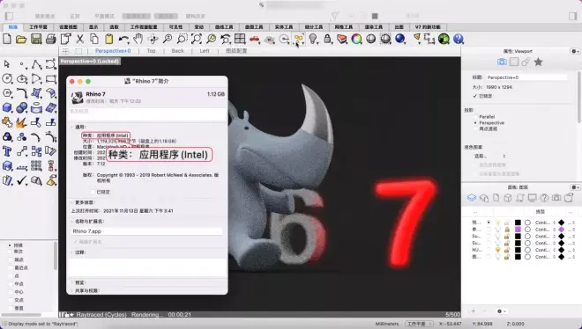Click the blue Help question mark icon
Viewport: 582px width, 329px height.
(459, 39)
